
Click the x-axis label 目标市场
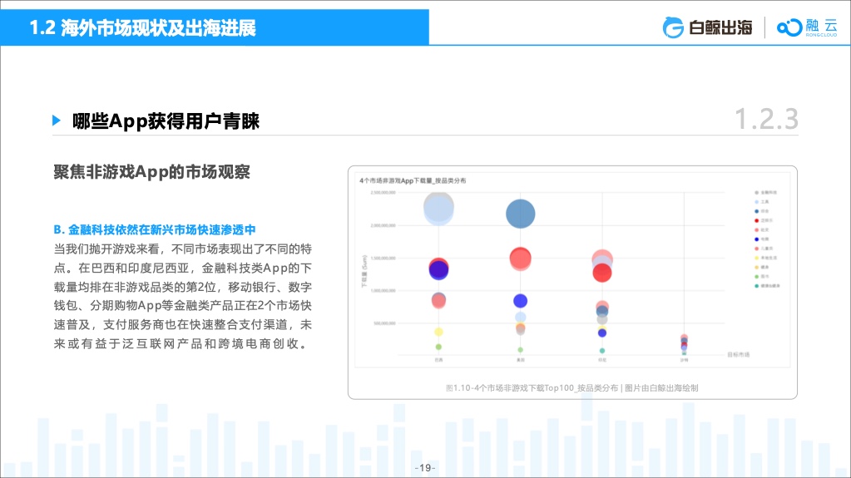(x=738, y=355)
